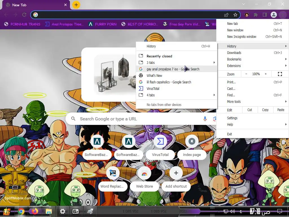Image resolution: width=289 pixels, height=217 pixels.
Task: Open the notification center icon
Action: pyautogui.click(x=280, y=211)
